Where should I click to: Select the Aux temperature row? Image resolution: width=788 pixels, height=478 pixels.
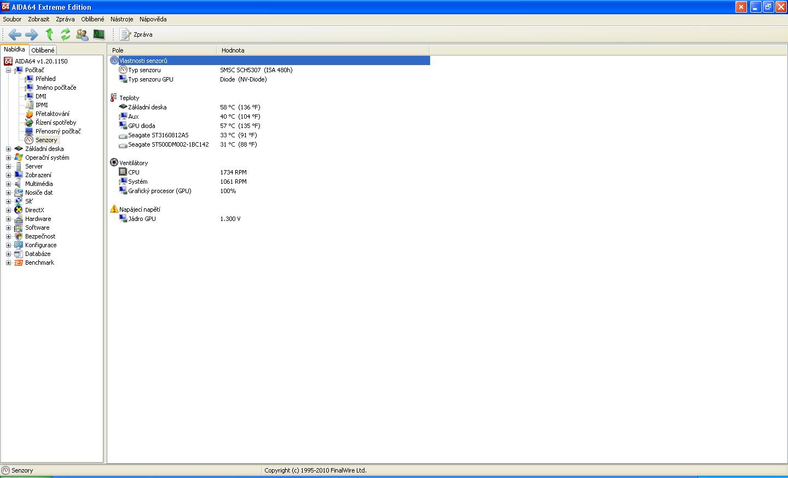tap(269, 116)
